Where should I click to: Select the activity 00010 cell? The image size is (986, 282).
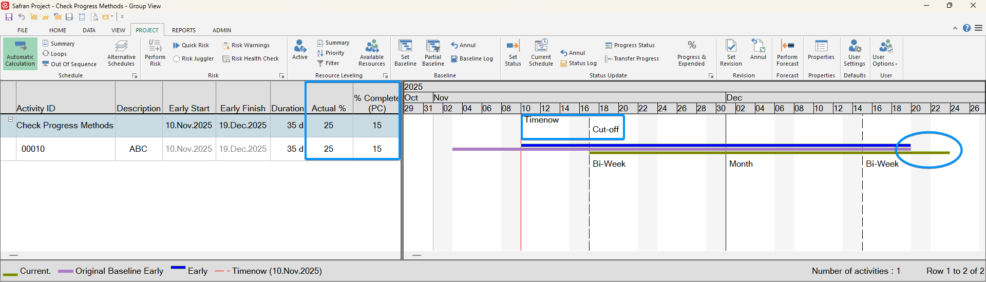pyautogui.click(x=66, y=149)
